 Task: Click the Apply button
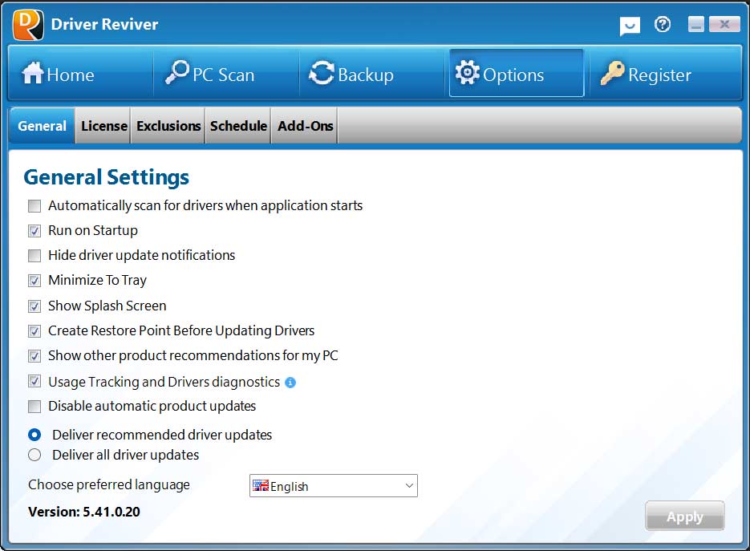point(684,516)
